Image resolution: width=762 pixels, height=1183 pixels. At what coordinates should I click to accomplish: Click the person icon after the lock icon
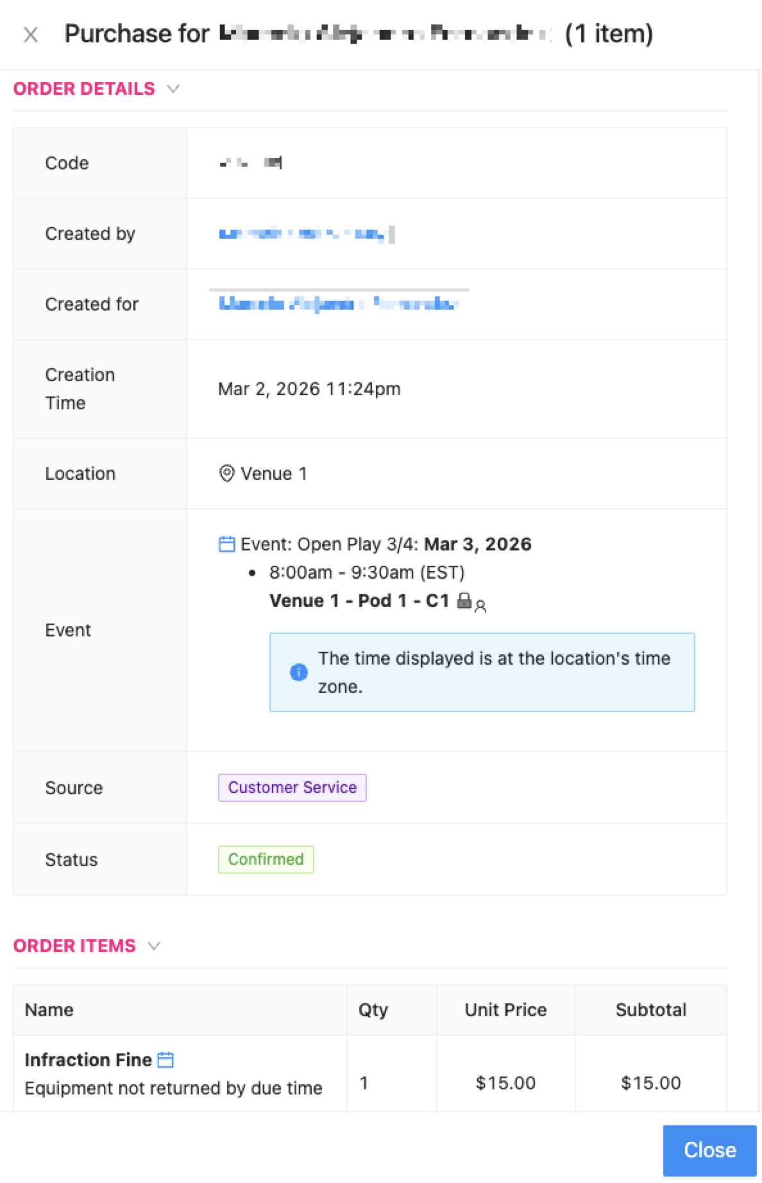(480, 606)
